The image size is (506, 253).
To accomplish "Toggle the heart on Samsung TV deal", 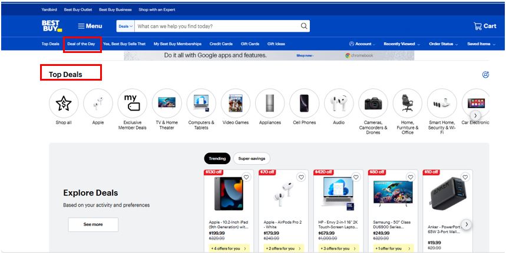I will point(411,177).
